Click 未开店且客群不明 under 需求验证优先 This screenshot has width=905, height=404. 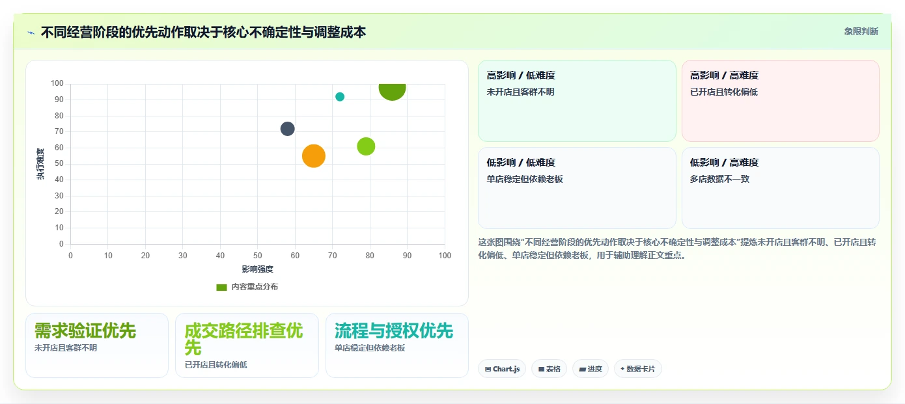coord(66,348)
